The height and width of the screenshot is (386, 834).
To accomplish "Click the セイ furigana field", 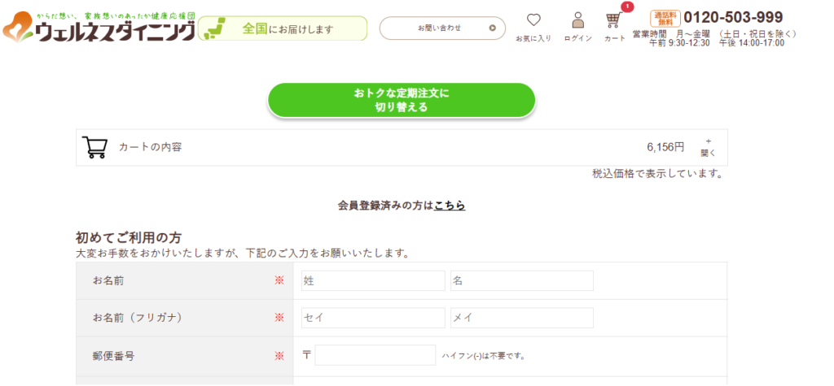I will click(x=373, y=318).
